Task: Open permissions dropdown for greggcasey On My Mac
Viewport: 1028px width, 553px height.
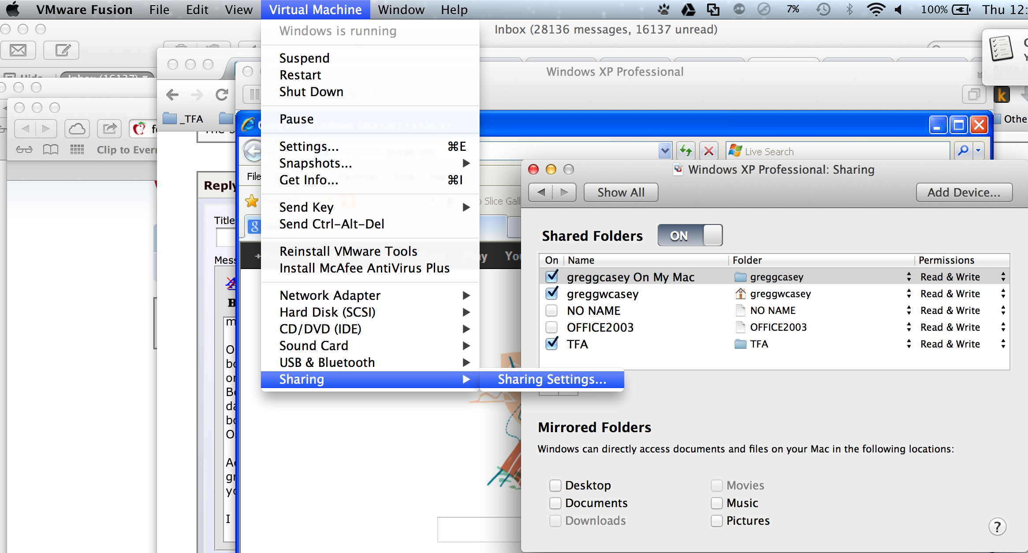Action: click(963, 277)
